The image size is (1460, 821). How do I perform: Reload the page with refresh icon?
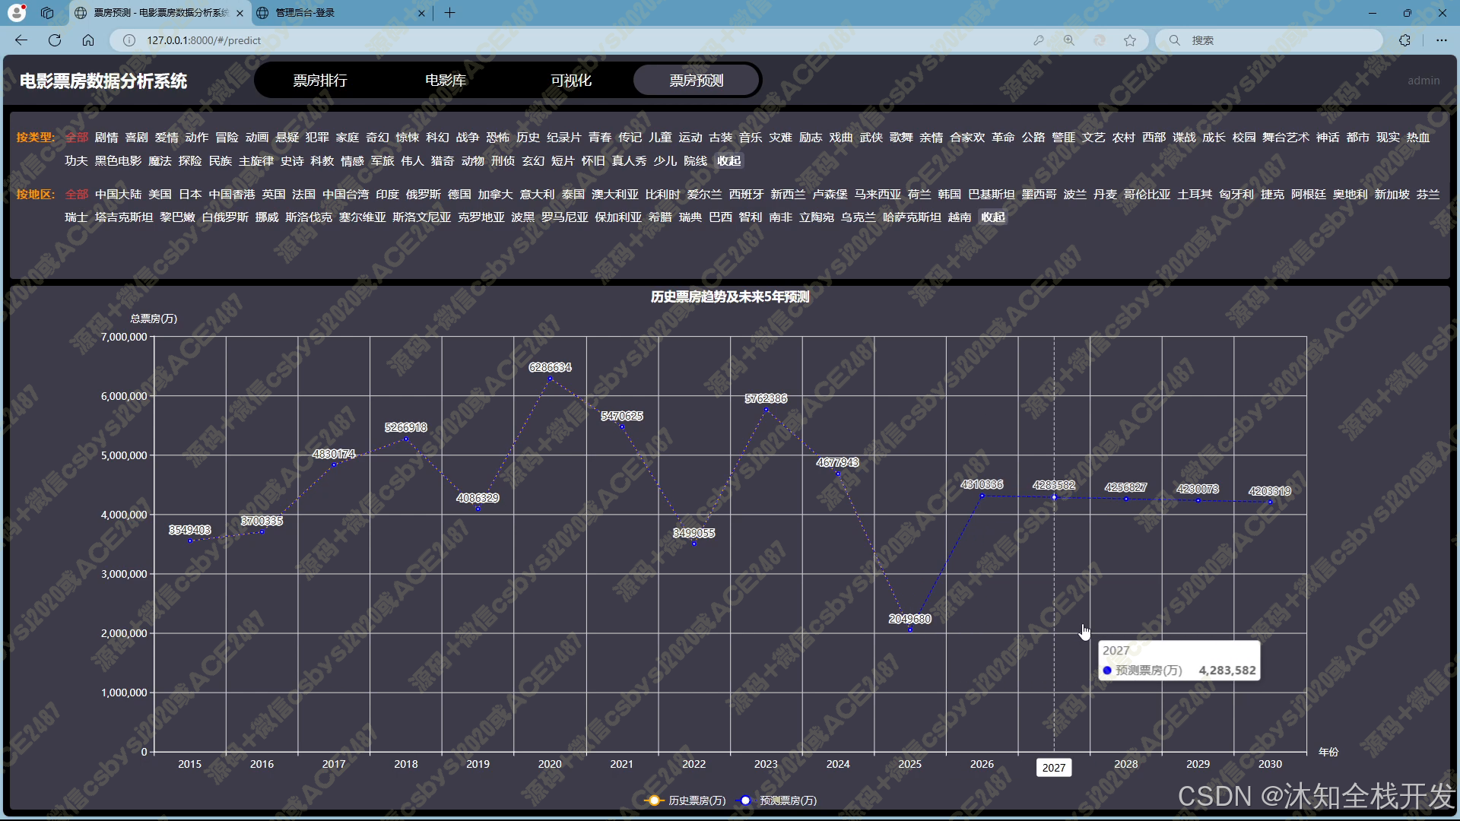(55, 40)
